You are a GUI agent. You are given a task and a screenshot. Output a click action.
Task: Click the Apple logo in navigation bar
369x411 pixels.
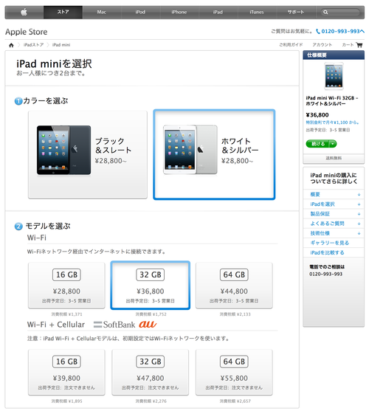click(x=24, y=12)
